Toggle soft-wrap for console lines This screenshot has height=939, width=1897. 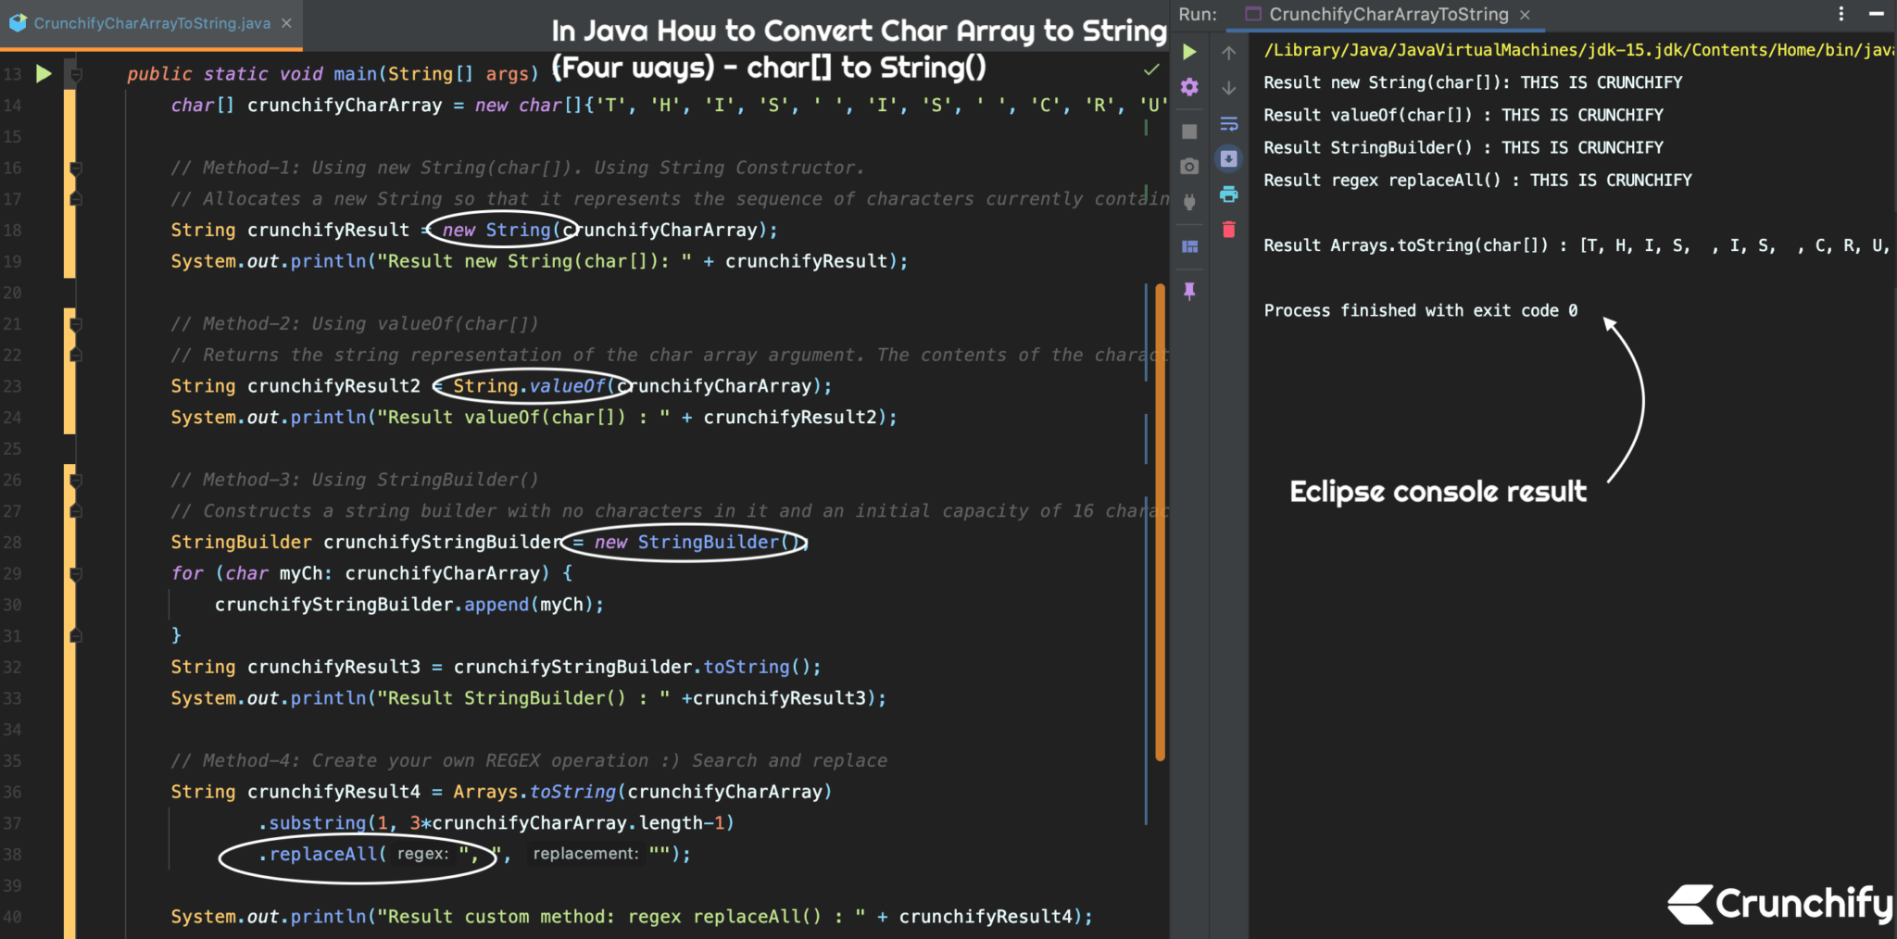(1229, 123)
